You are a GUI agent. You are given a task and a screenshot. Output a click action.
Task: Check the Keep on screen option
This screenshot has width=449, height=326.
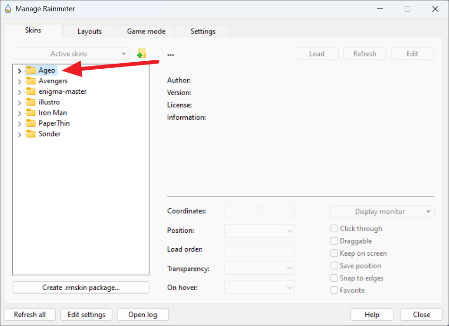(334, 253)
